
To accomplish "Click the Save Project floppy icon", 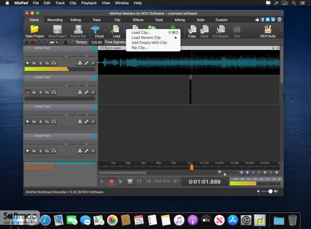I will [x=57, y=29].
